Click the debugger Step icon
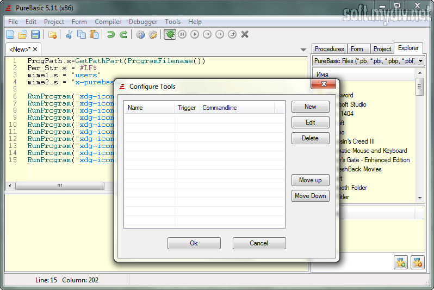The height and width of the screenshot is (290, 434). (x=207, y=34)
